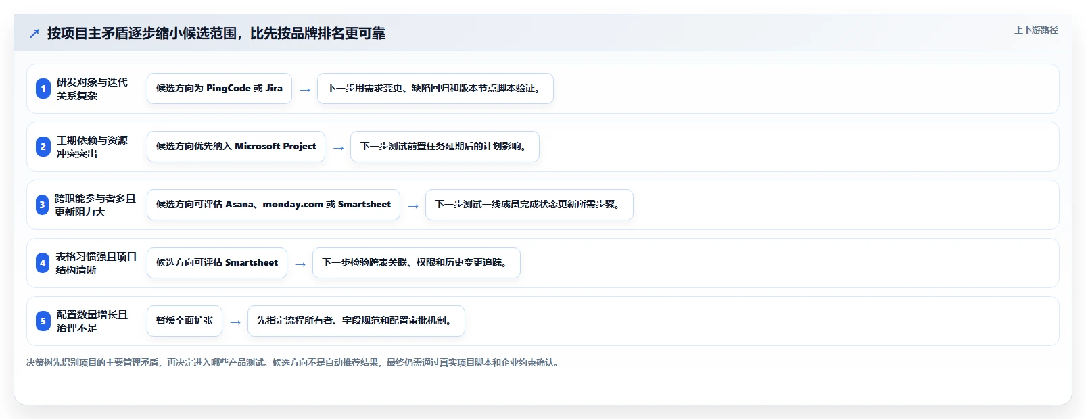
Task: Click the 下一步用需求变更 next-step box
Action: [x=435, y=89]
